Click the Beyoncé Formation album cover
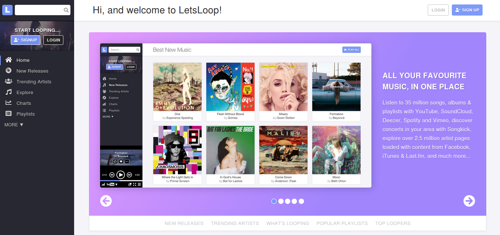500x235 pixels. pos(336,87)
